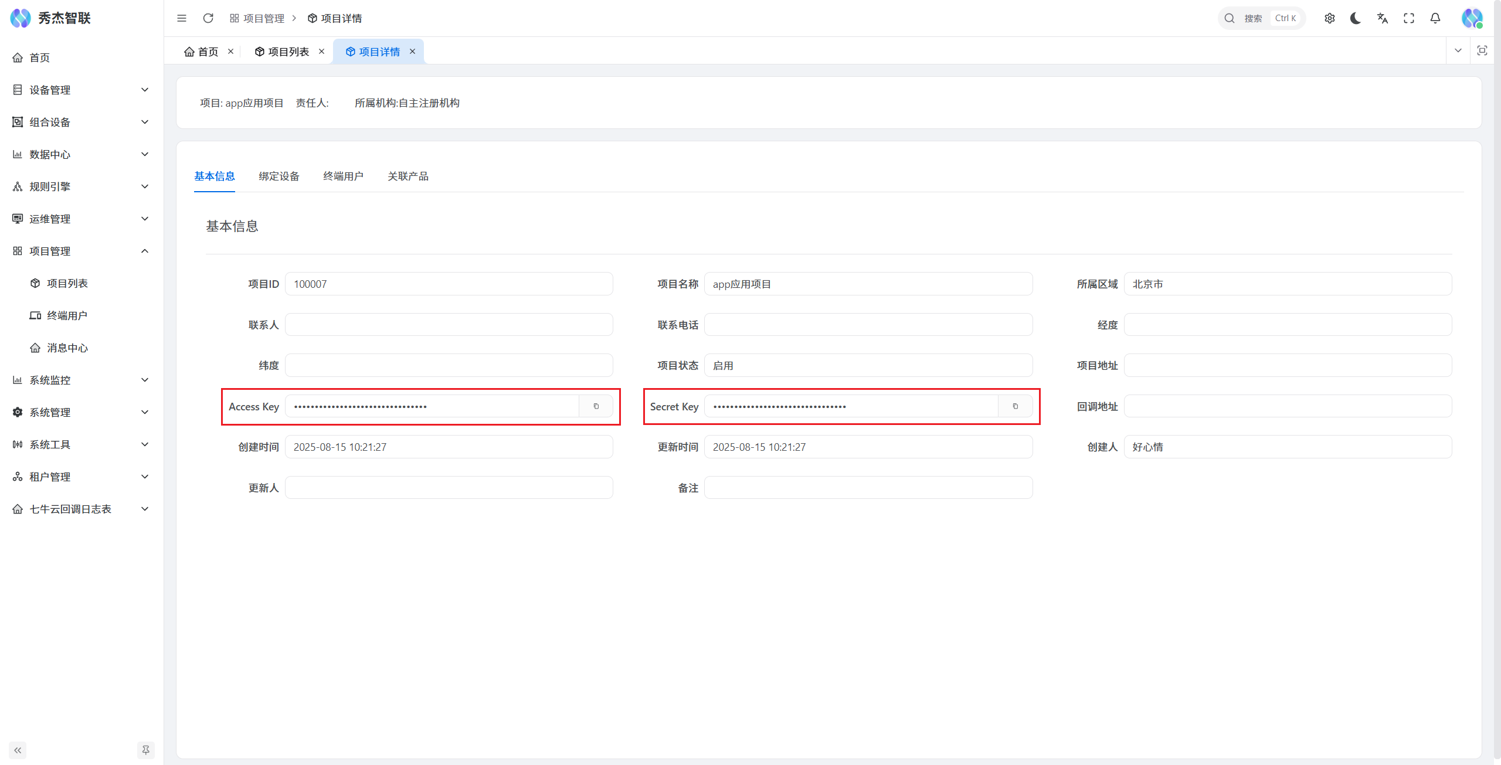This screenshot has height=765, width=1501.
Task: Open the notification bell
Action: click(x=1435, y=18)
